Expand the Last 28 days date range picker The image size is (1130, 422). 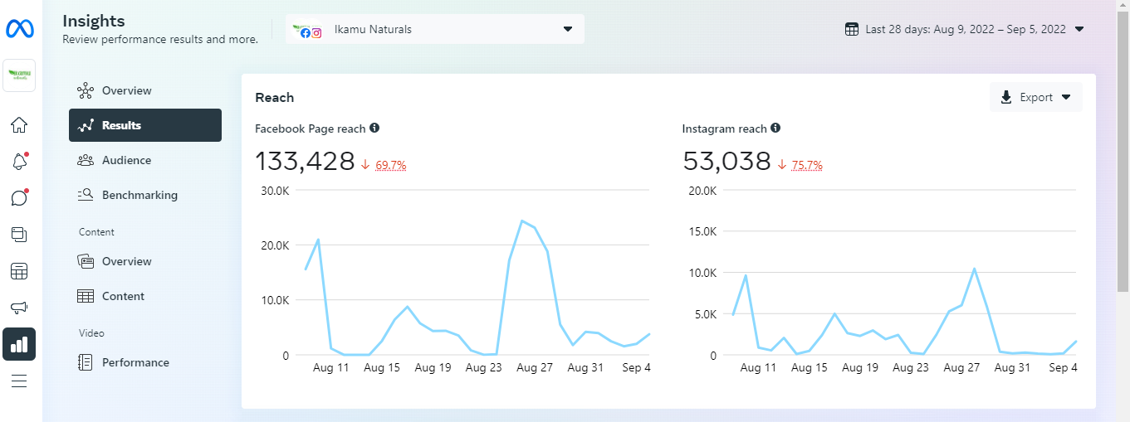(x=965, y=29)
